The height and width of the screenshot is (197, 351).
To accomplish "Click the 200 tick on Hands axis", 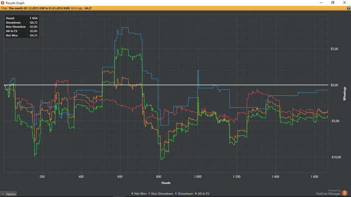I will (42, 176).
